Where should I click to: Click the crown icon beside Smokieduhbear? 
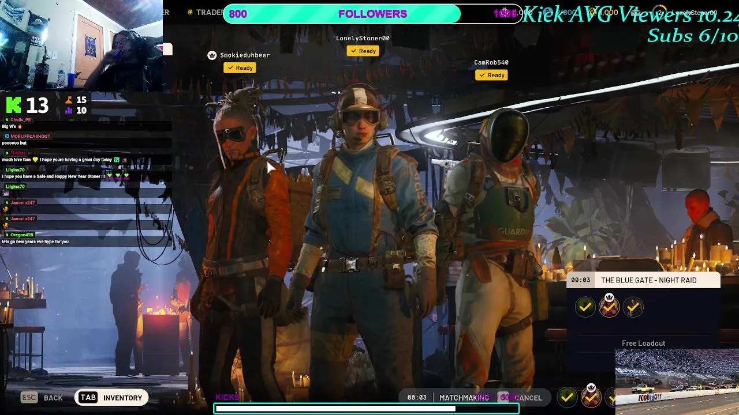click(x=212, y=55)
